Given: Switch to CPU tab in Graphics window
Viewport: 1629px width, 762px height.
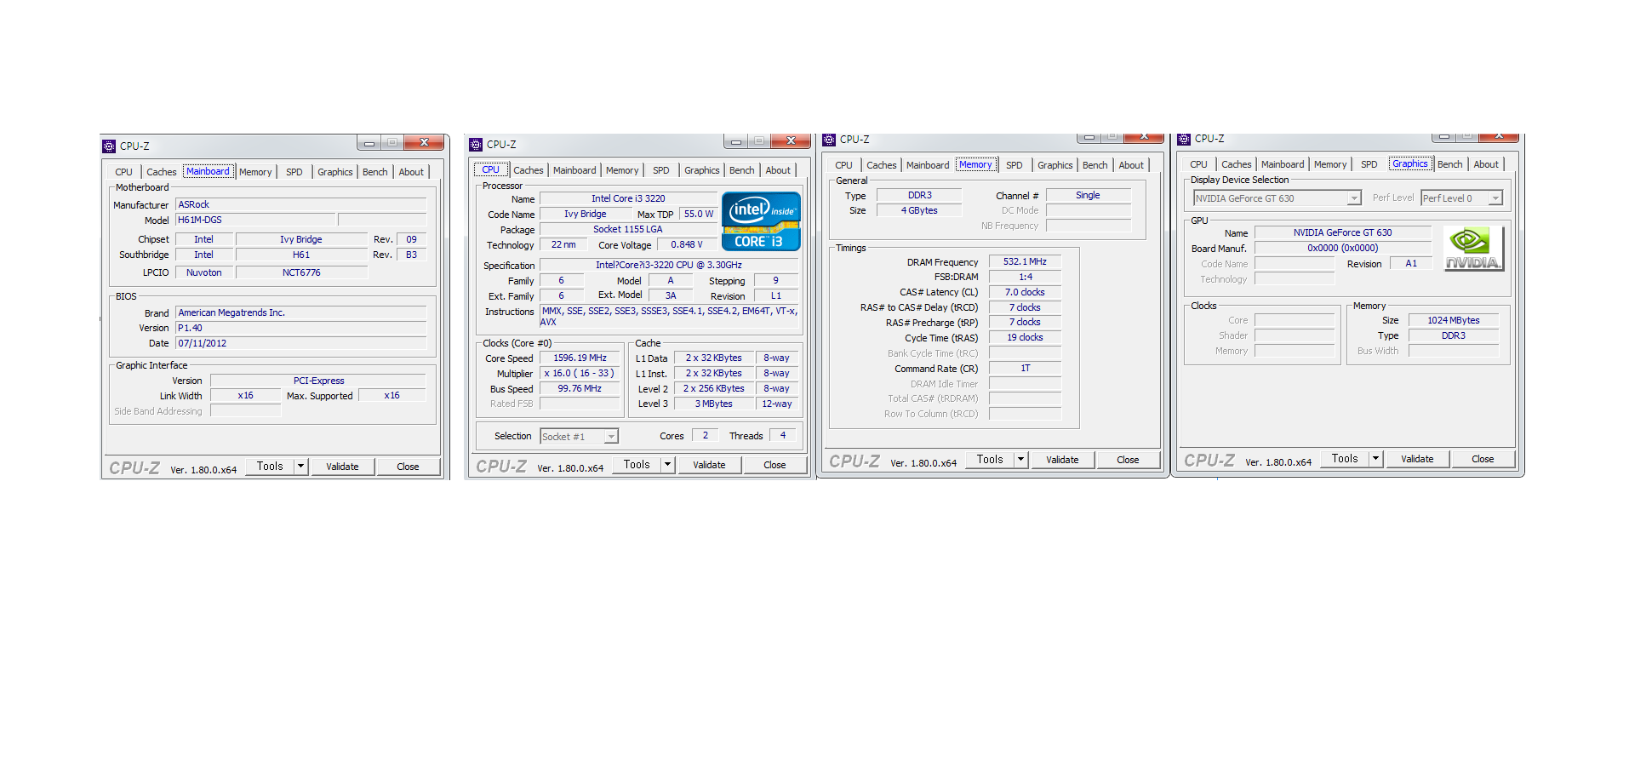Looking at the screenshot, I should point(1198,164).
